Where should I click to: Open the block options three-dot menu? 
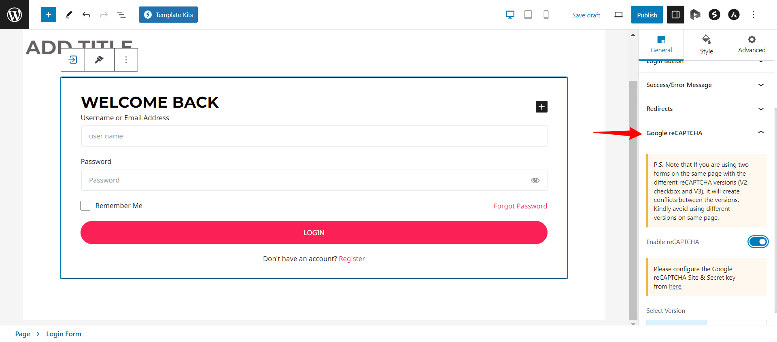126,60
